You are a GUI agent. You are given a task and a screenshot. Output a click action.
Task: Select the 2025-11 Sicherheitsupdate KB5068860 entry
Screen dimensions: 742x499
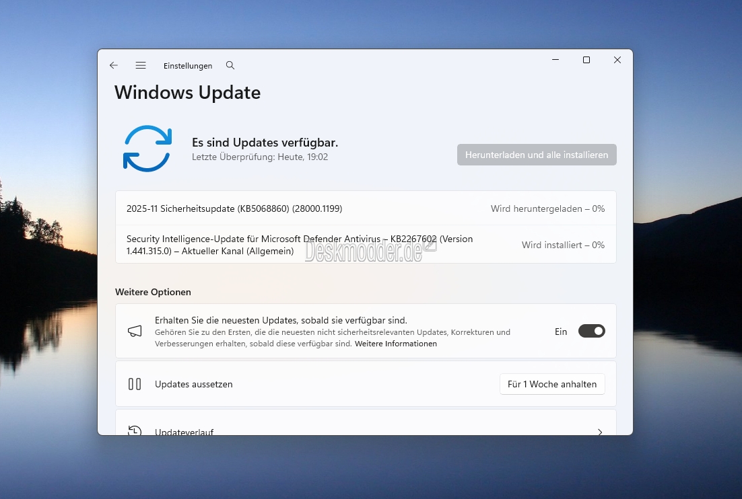point(234,208)
